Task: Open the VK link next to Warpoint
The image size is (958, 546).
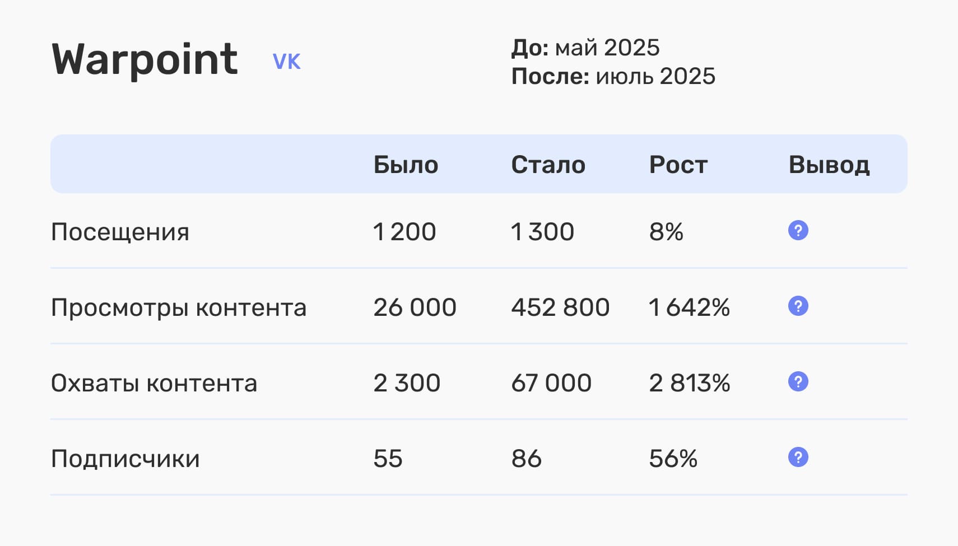Action: pos(286,62)
